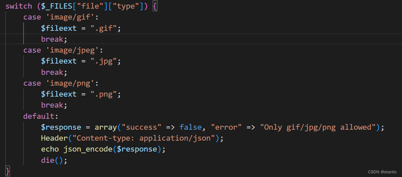Screen dimensions: 402x177
Task: Click the 'image/gif' case string
Action: [70, 17]
